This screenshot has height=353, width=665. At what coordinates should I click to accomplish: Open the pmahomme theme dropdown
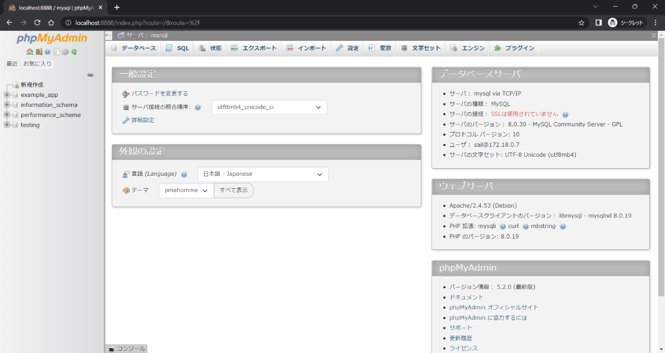pyautogui.click(x=186, y=191)
